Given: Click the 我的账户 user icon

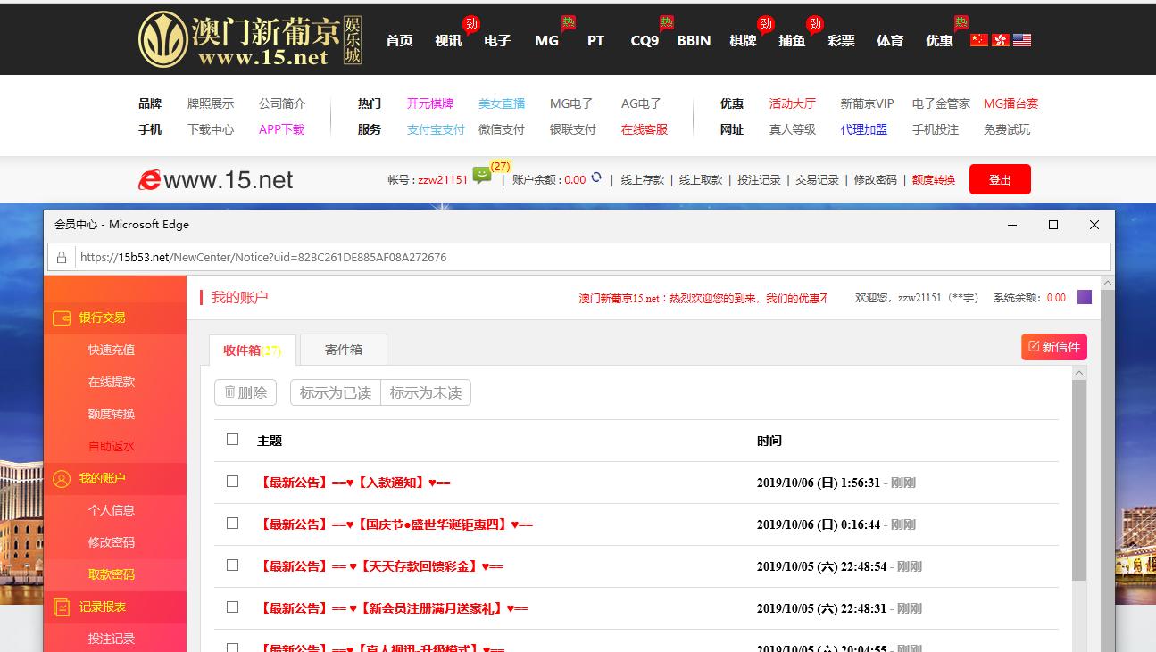Looking at the screenshot, I should 62,478.
